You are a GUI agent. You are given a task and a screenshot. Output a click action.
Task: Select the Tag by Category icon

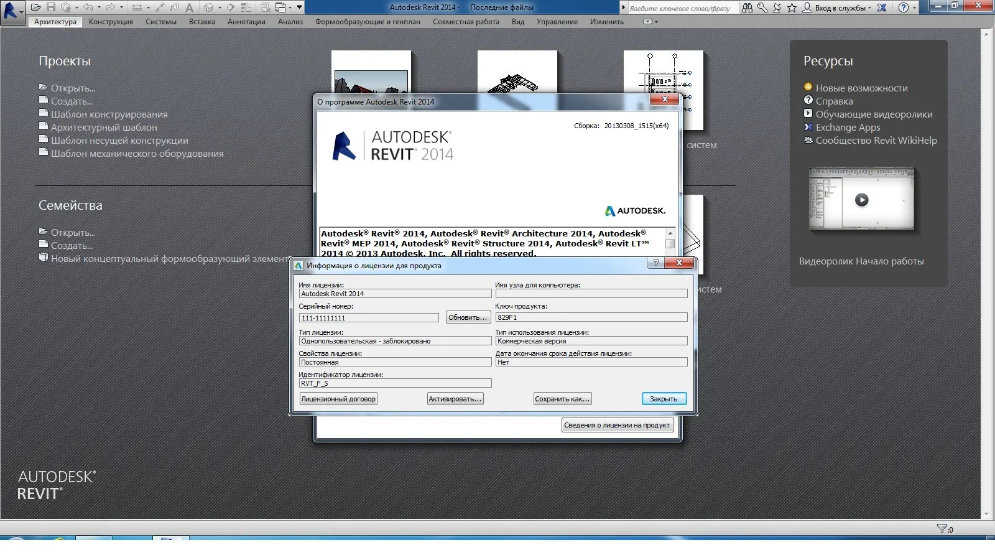(x=175, y=7)
